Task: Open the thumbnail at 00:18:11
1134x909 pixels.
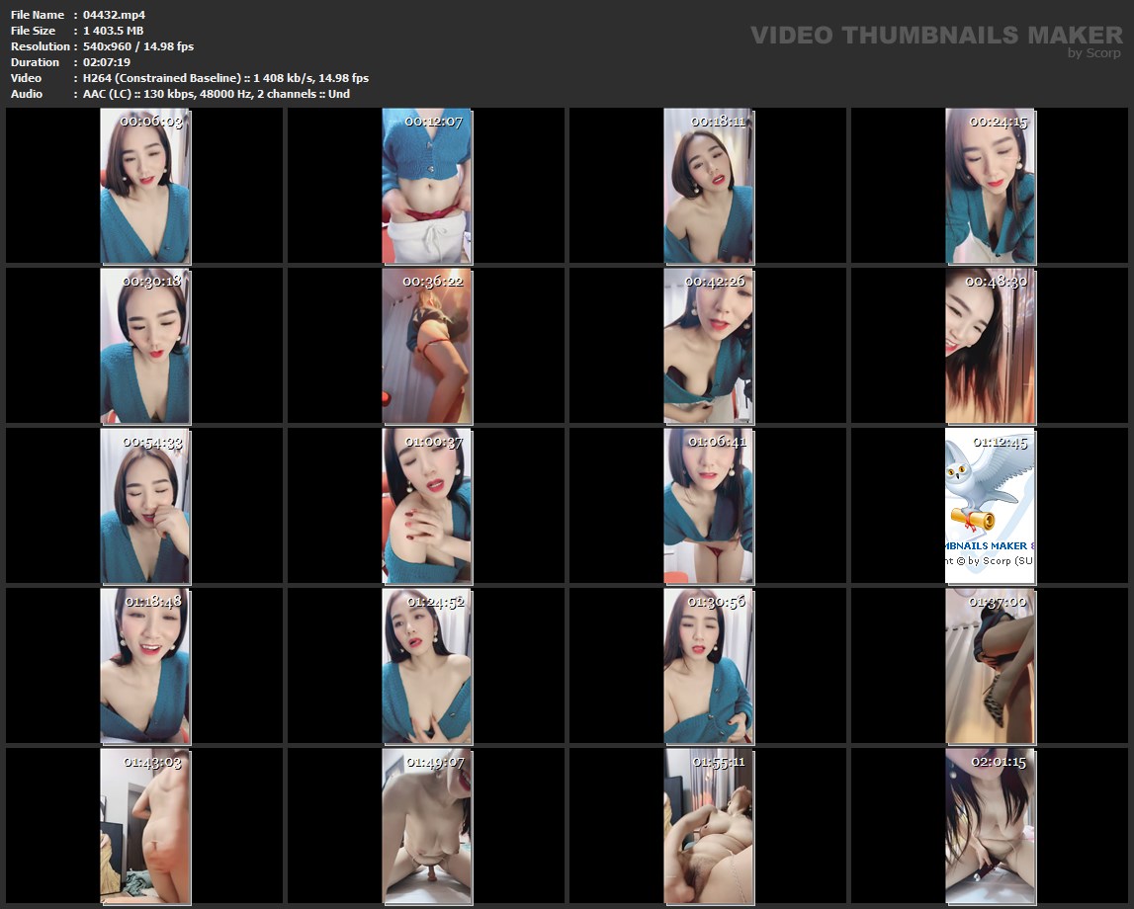Action: point(708,186)
